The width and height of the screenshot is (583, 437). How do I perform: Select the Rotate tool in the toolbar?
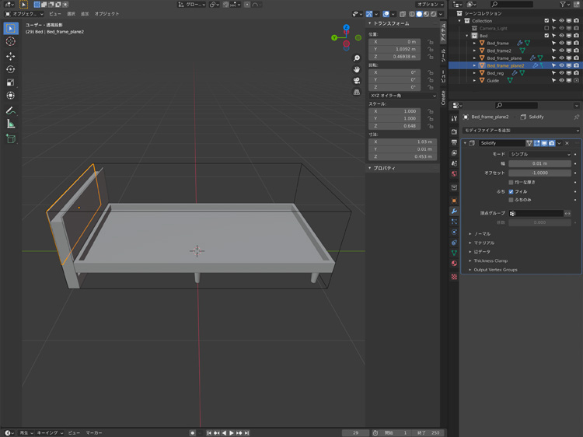(x=11, y=69)
